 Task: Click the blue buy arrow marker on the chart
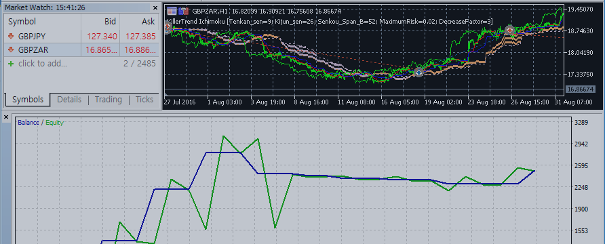(419, 72)
